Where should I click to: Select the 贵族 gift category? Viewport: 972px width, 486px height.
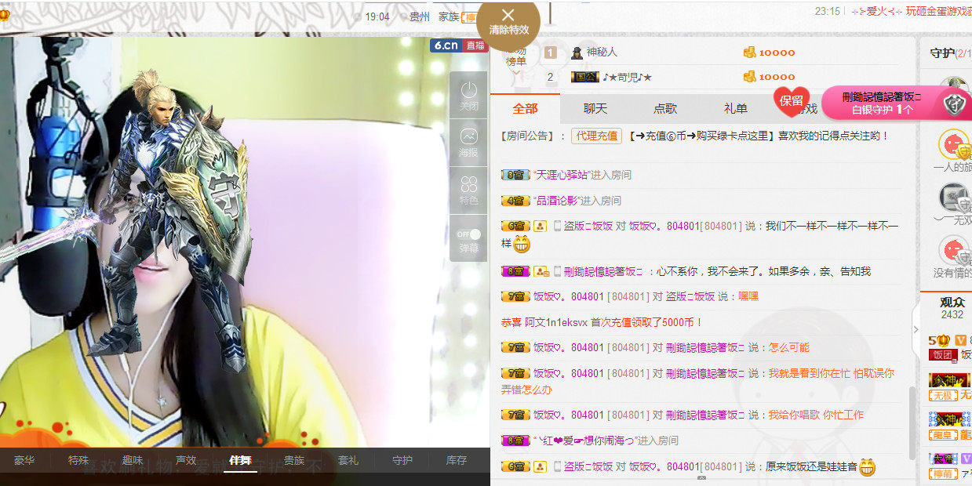click(x=294, y=460)
